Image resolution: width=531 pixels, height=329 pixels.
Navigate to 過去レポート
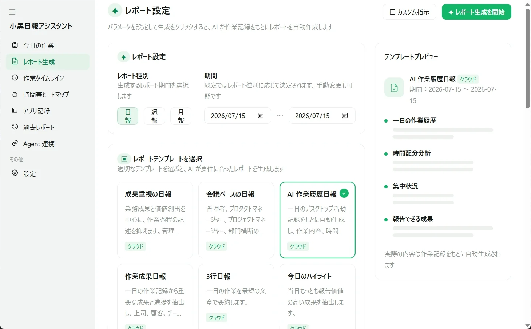pyautogui.click(x=48, y=127)
